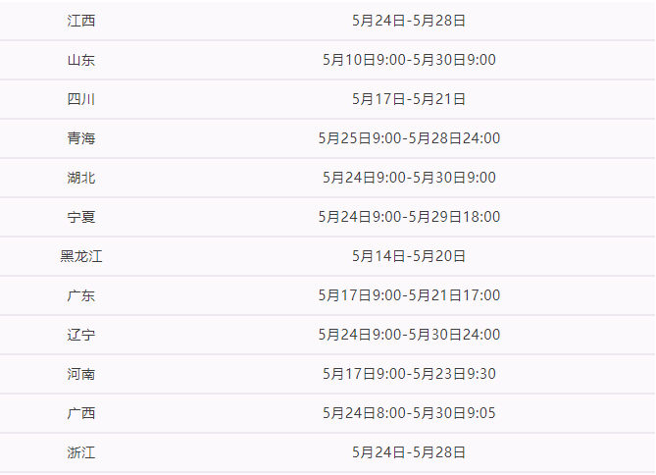Select the 5月17日-5月21日 date cell
Viewport: 656px width, 475px height.
409,99
